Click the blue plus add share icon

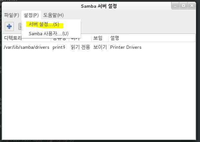click(x=9, y=26)
